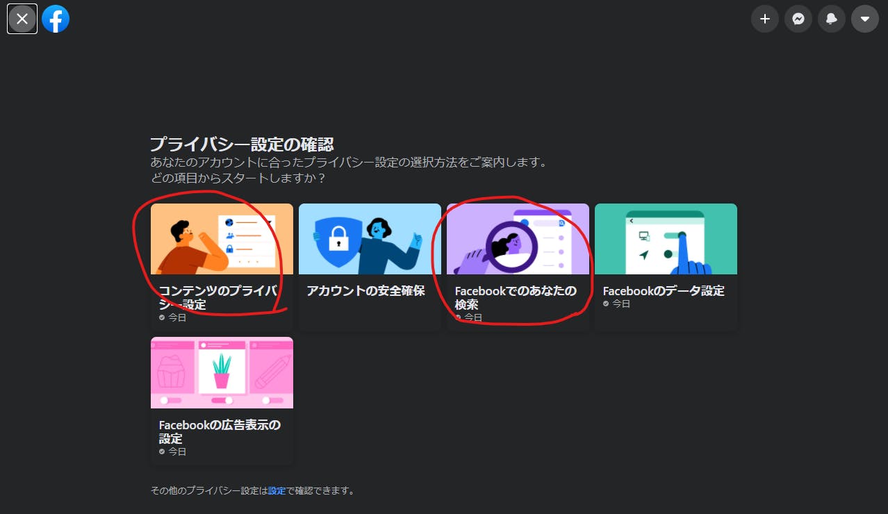This screenshot has height=514, width=888.
Task: Open the account menu chevron
Action: click(864, 19)
